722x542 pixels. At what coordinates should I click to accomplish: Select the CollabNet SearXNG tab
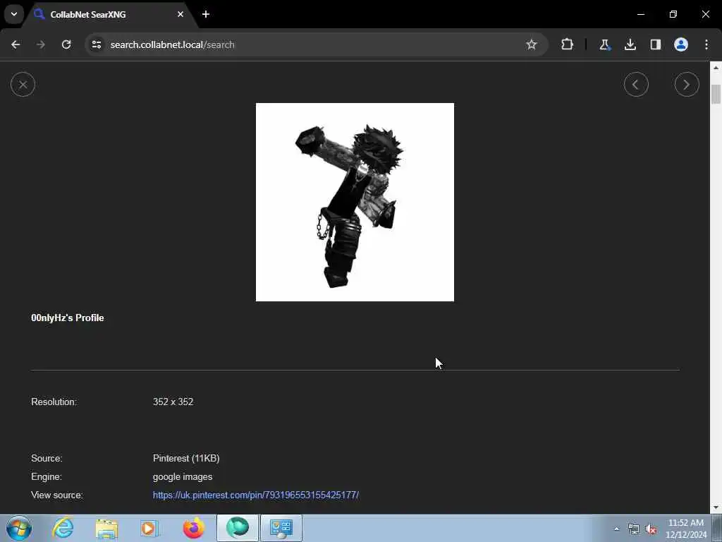coord(109,15)
